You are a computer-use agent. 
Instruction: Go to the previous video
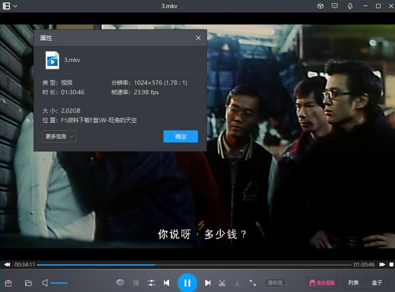[x=166, y=283]
